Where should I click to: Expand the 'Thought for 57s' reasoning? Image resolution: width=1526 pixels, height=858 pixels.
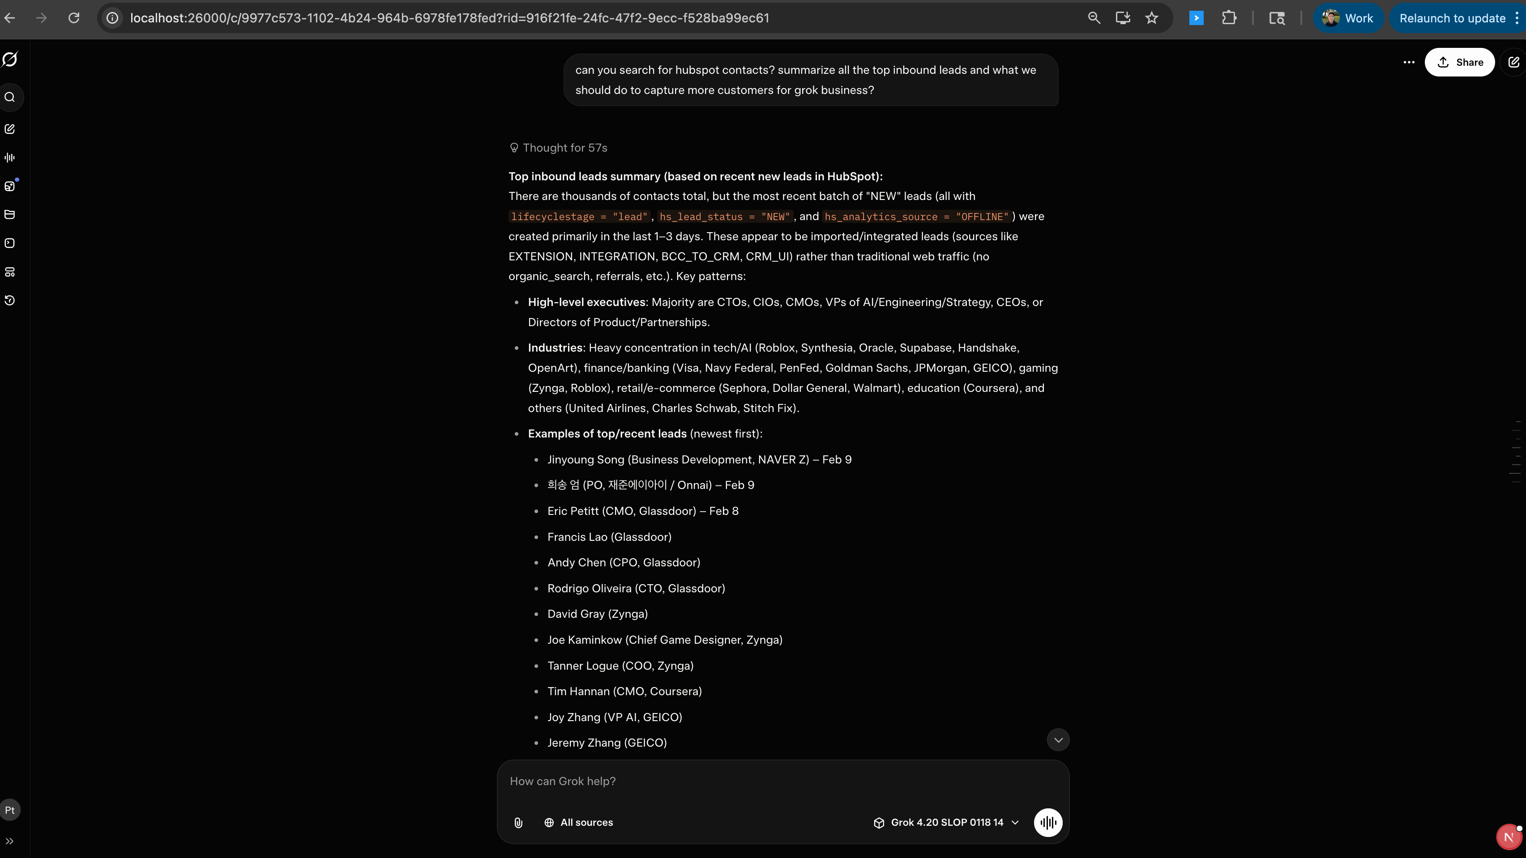(x=559, y=148)
